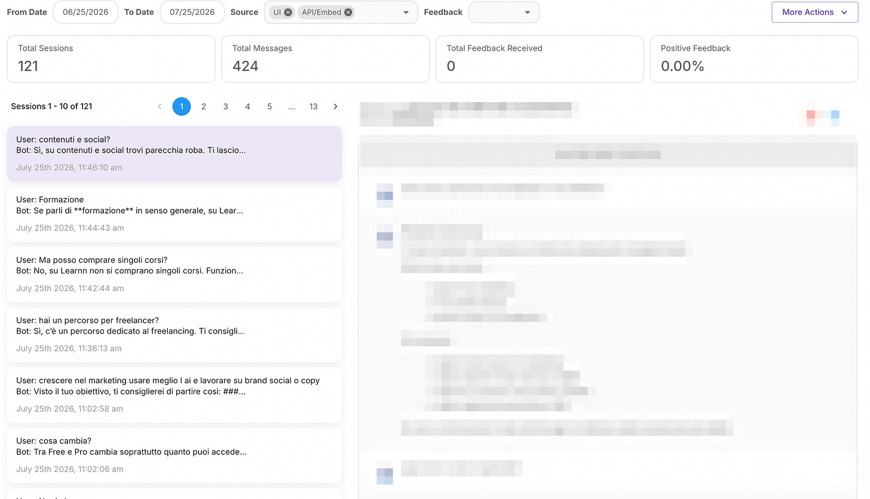Image resolution: width=870 pixels, height=499 pixels.
Task: Edit the To Date field
Action: click(192, 12)
